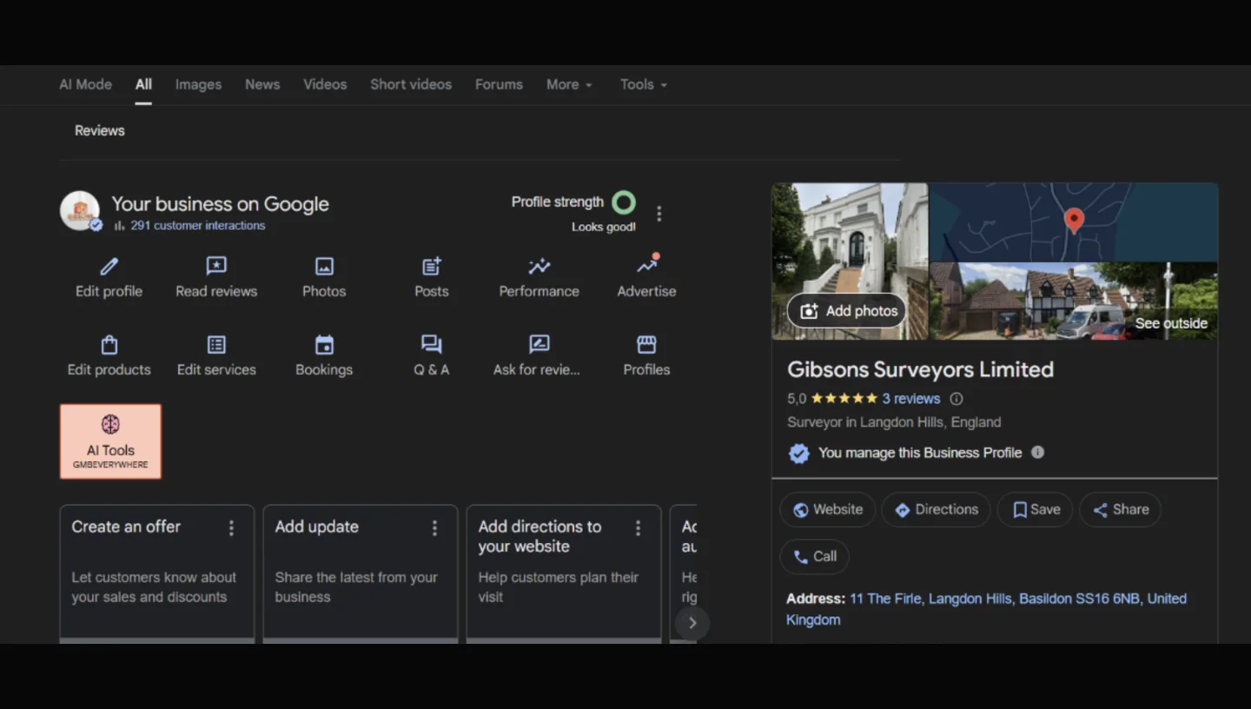Viewport: 1251px width, 709px height.
Task: Click the red map pin marker
Action: pos(1075,221)
